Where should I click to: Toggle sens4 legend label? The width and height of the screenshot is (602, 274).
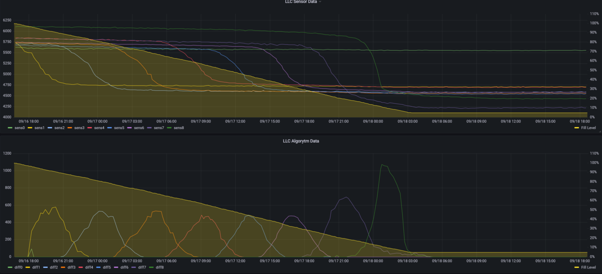pyautogui.click(x=99, y=128)
